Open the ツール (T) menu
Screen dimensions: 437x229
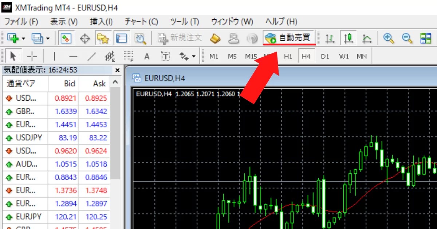coord(185,21)
